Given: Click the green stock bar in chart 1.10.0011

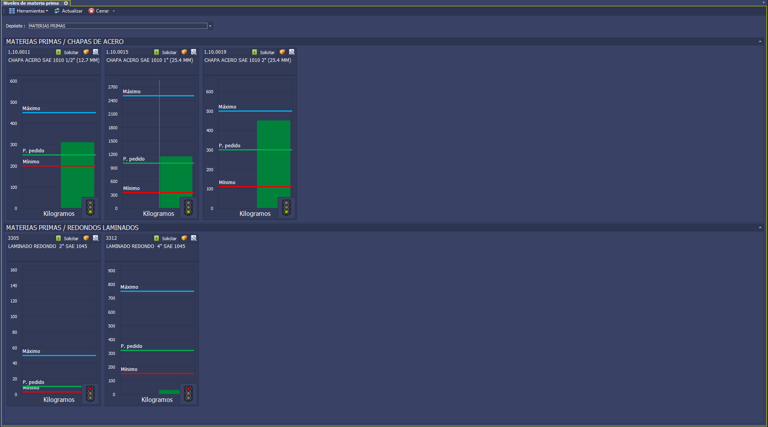Looking at the screenshot, I should (77, 175).
